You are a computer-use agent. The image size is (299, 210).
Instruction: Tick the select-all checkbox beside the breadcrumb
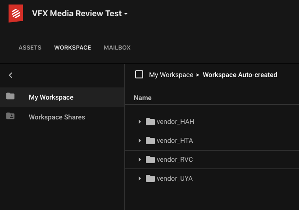click(139, 74)
